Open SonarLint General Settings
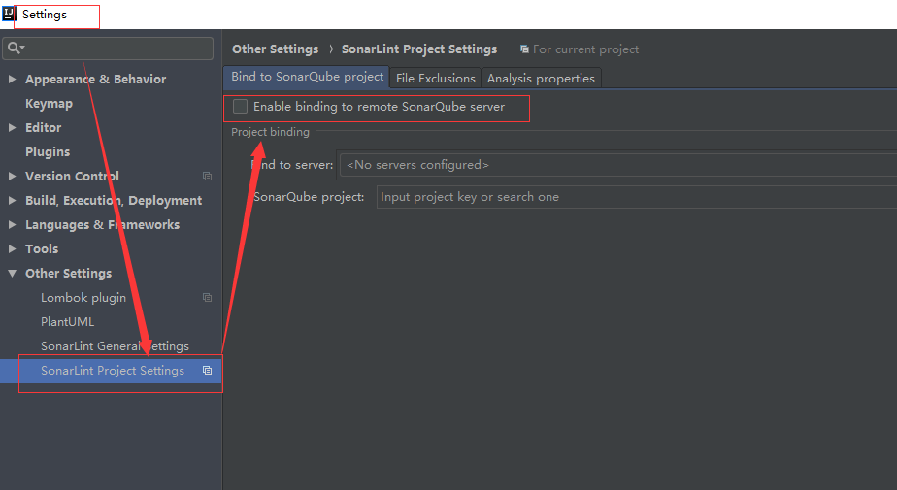The width and height of the screenshot is (897, 490). point(115,346)
